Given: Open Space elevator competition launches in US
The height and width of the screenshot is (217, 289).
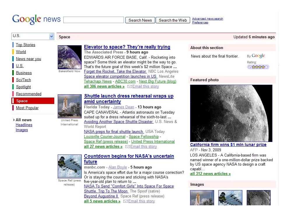Looking at the screenshot, I should 120,77.
